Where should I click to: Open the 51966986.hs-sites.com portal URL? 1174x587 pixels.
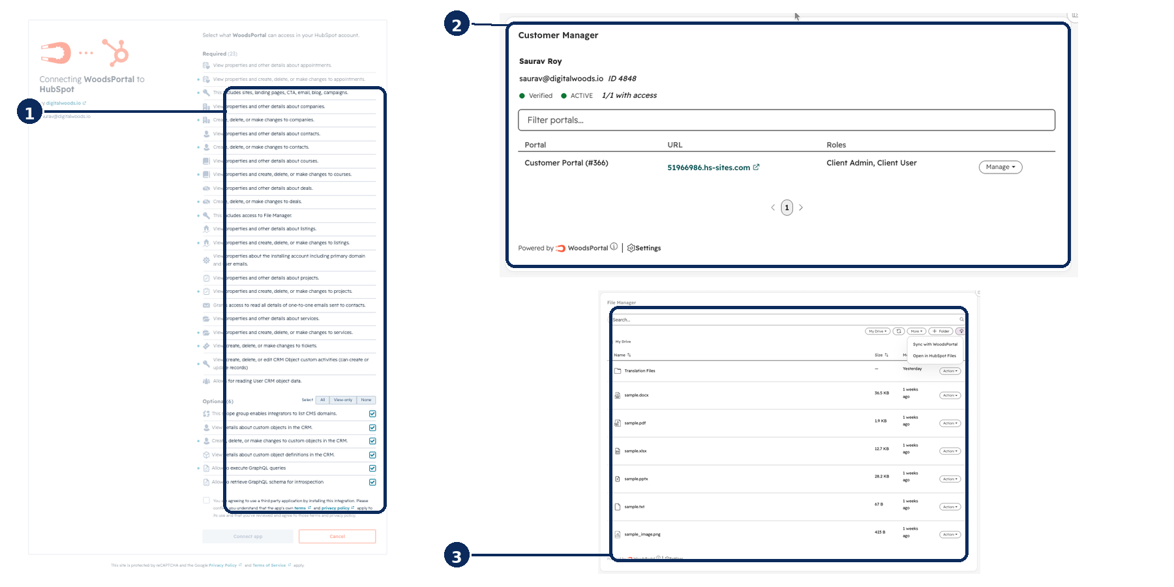point(713,168)
